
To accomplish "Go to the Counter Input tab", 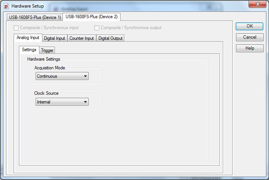I will 82,38.
